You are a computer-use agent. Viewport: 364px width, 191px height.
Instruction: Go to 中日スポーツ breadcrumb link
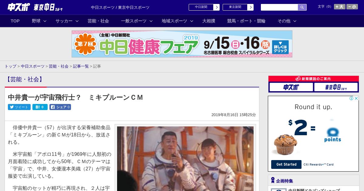[x=32, y=66]
